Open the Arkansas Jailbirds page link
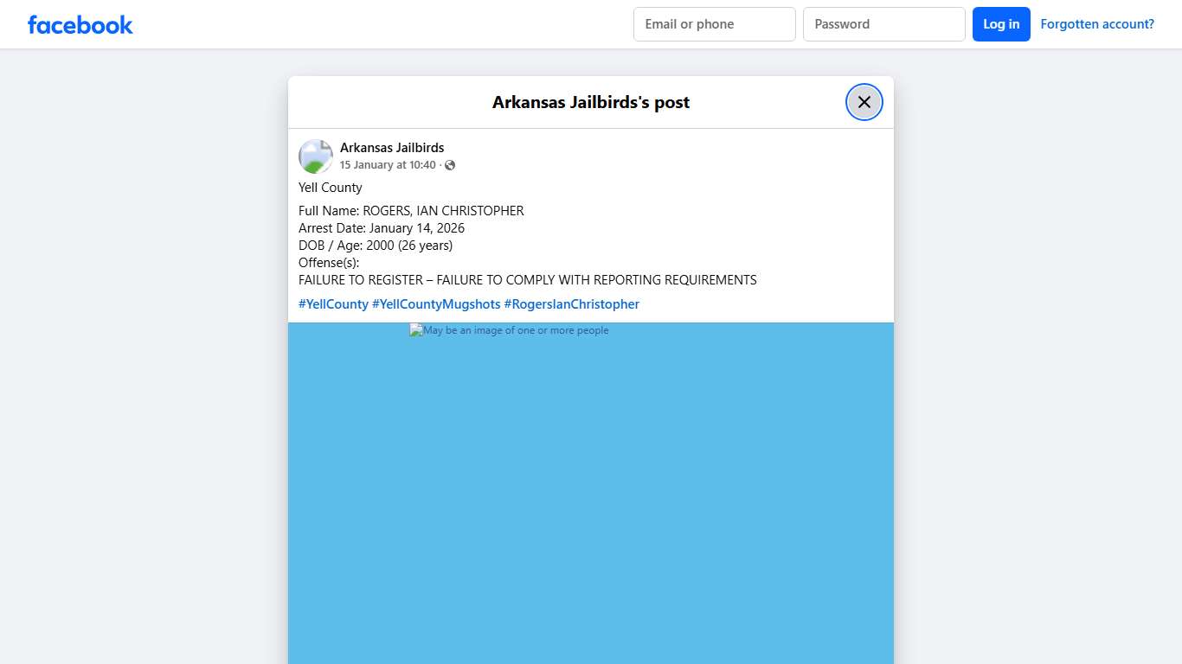Image resolution: width=1182 pixels, height=664 pixels. pos(392,147)
